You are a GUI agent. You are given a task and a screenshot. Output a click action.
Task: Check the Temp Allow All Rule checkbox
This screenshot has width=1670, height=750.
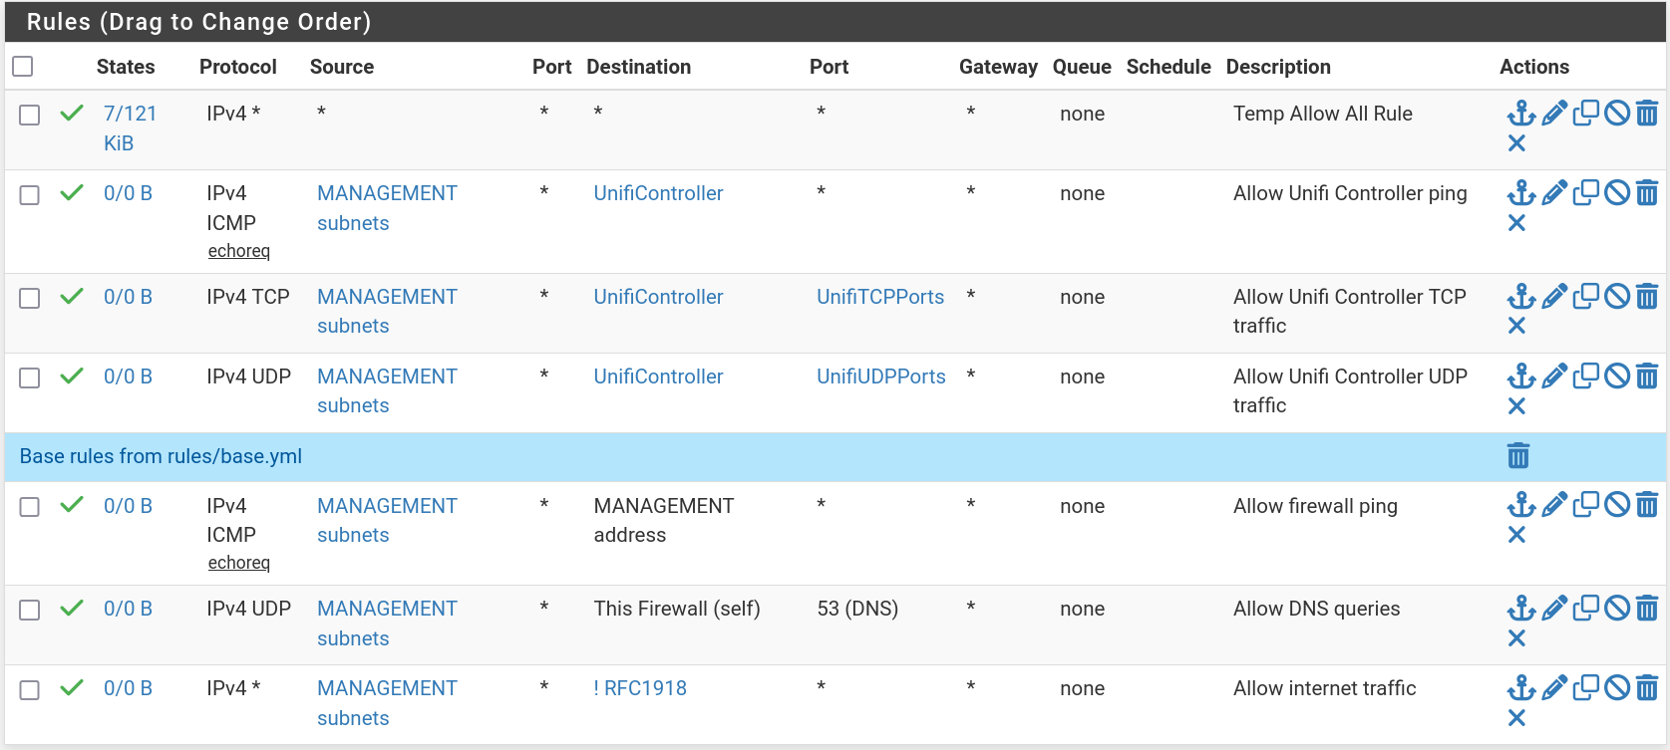click(x=30, y=115)
